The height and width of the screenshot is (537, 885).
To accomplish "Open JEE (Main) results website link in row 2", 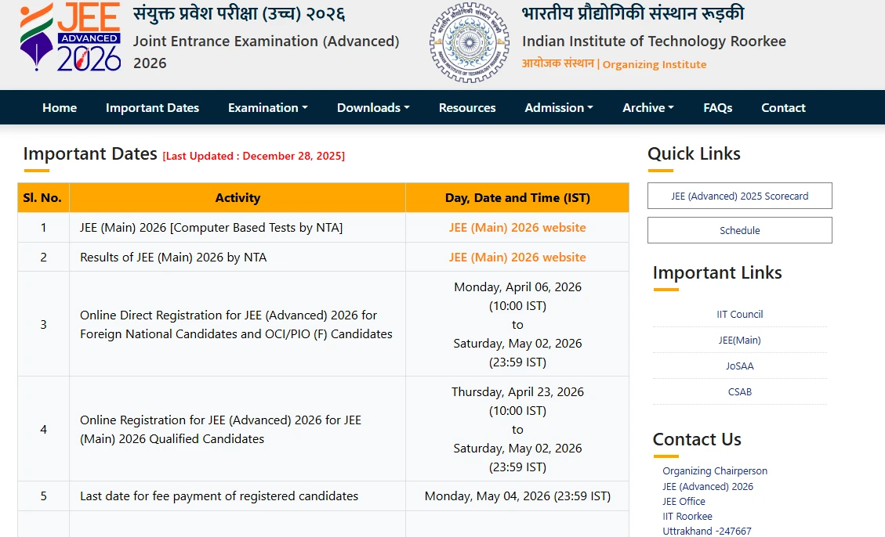I will (x=517, y=257).
